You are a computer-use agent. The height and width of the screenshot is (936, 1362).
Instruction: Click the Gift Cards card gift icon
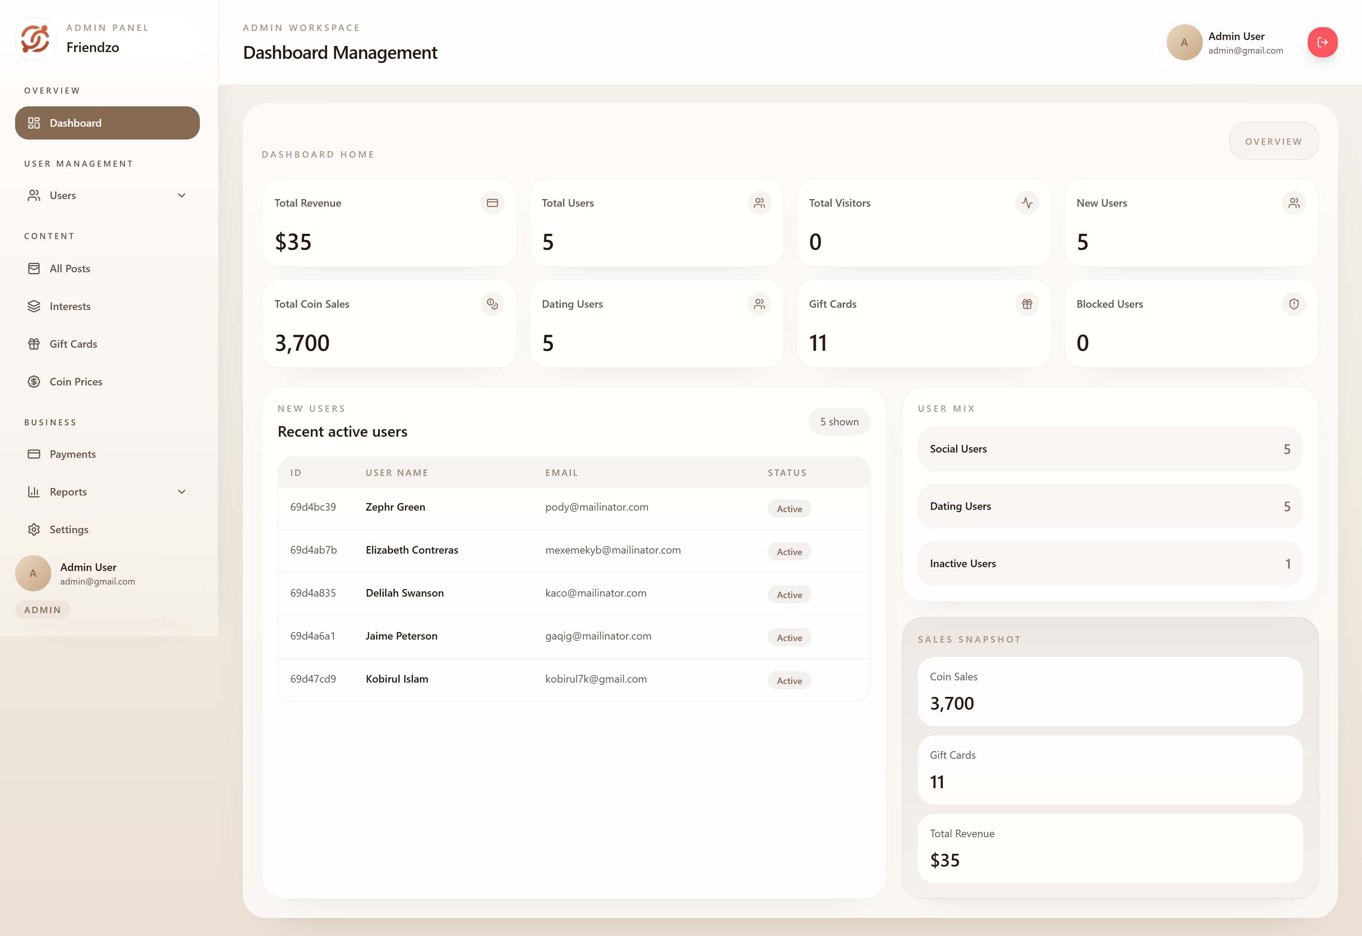[x=1027, y=304]
